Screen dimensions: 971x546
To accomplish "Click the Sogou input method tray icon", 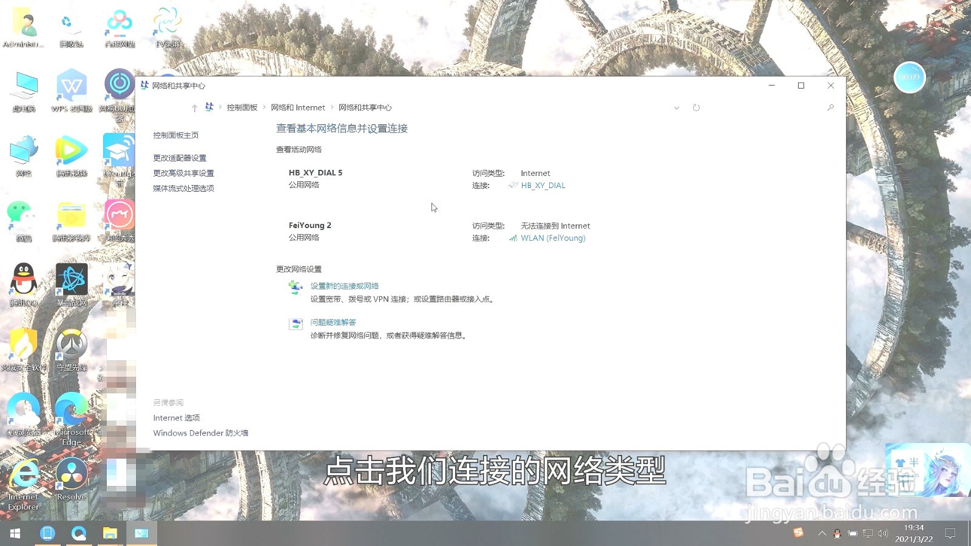I will click(x=799, y=533).
